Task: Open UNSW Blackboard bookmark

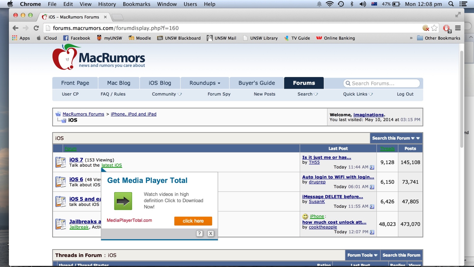Action: 179,38
